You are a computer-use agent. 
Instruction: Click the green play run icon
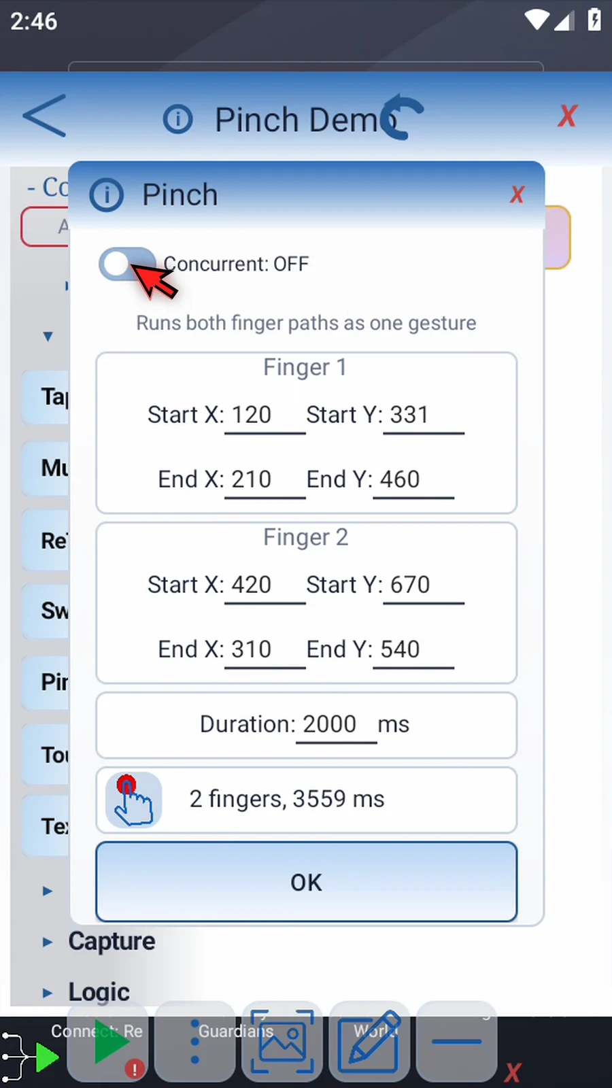click(110, 1042)
